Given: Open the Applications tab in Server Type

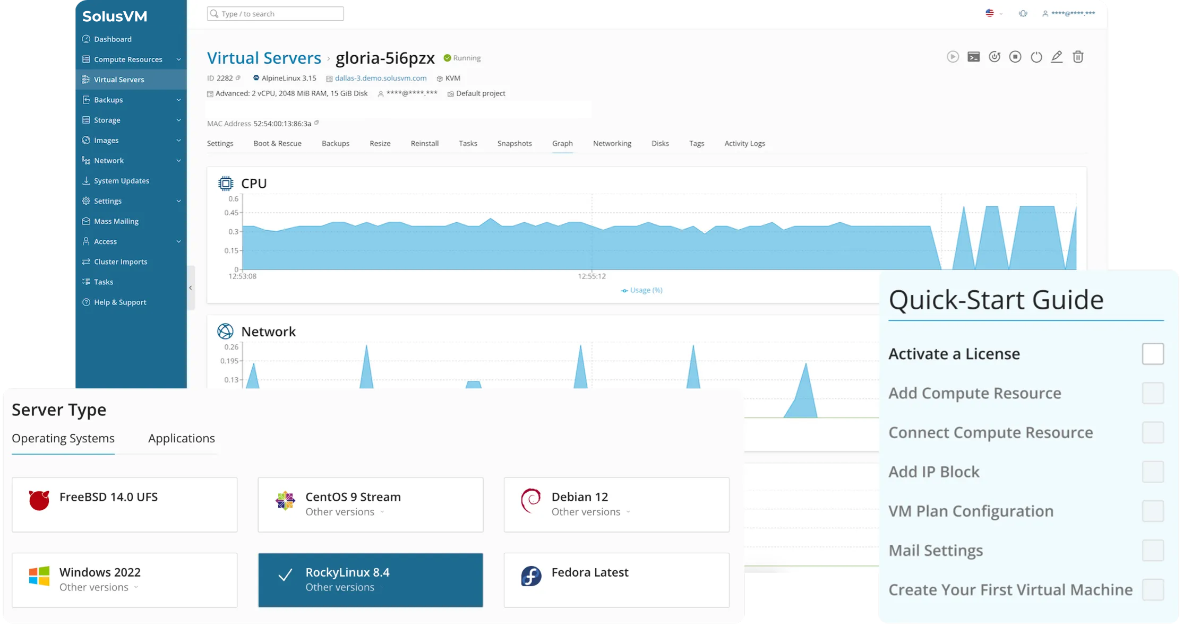Looking at the screenshot, I should (x=182, y=438).
